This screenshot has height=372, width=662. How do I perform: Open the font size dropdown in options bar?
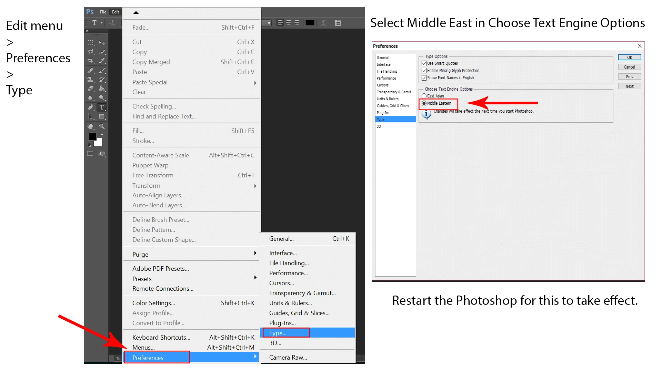pos(269,23)
